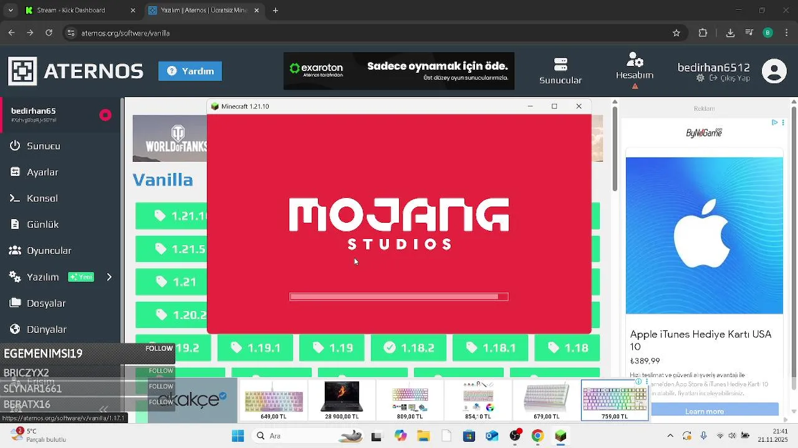Open the 28 900,00 TL laptop ad

(x=342, y=400)
